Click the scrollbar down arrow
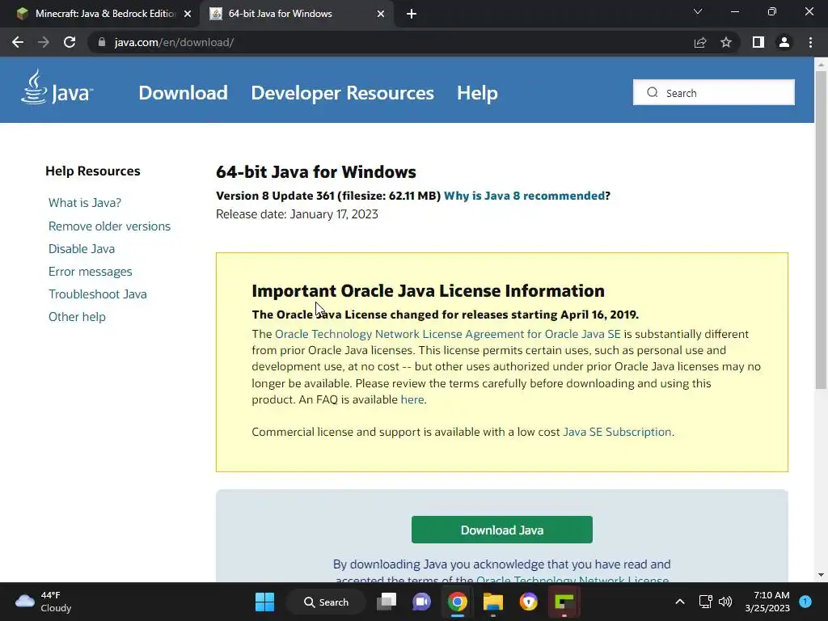 pos(821,575)
